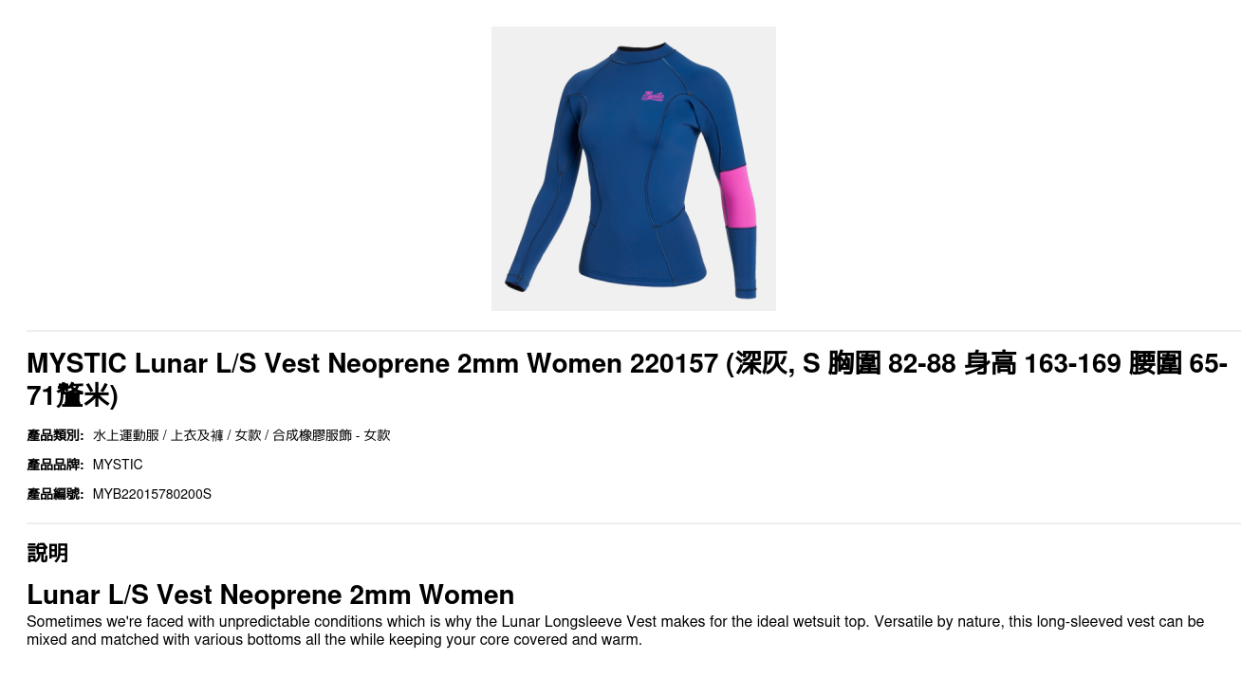Open the 上衣及褲 category
Viewport: 1260px width, 677px height.
pyautogui.click(x=197, y=435)
